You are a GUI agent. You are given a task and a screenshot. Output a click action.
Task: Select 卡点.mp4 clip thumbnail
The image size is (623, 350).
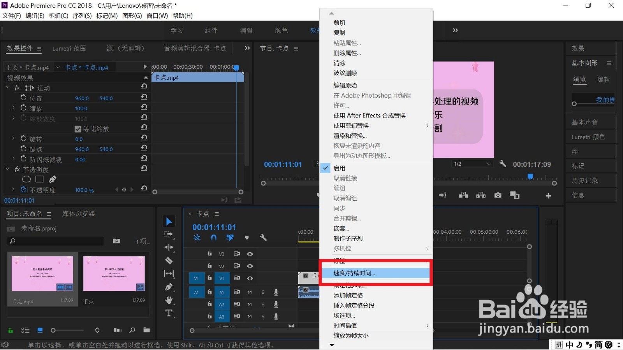pos(42,273)
